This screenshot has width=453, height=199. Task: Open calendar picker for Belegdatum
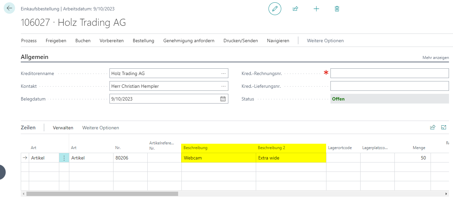[x=223, y=99]
